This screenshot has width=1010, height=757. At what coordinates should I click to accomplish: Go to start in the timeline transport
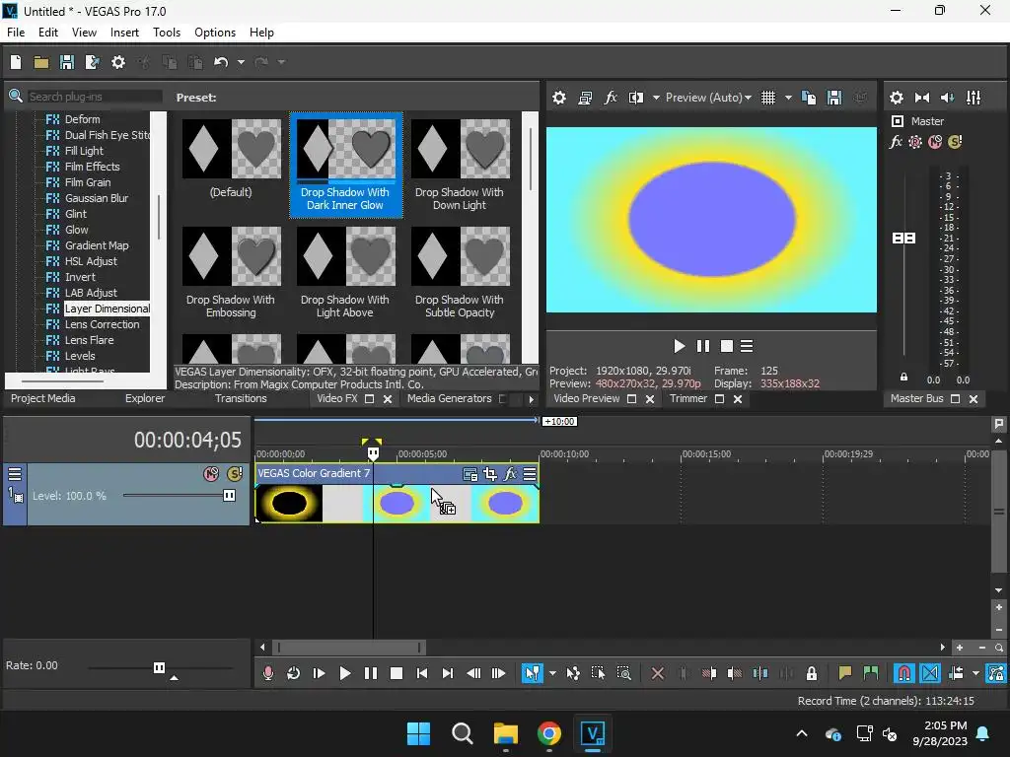pos(422,673)
